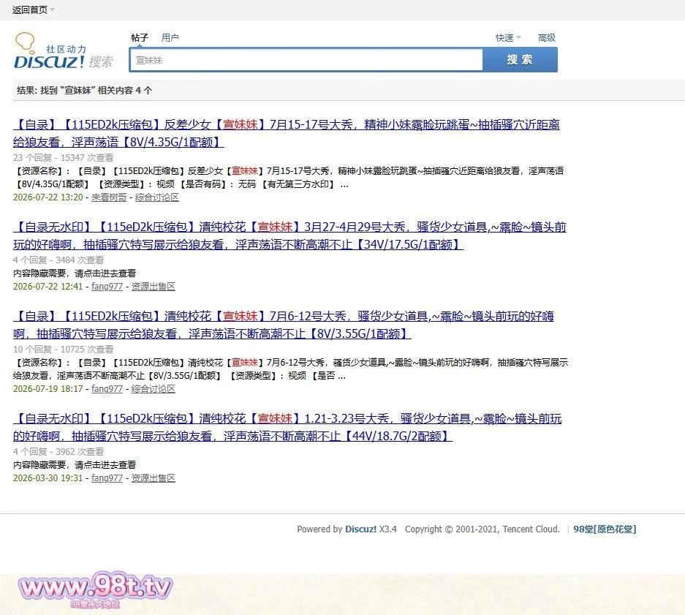Click 内容隐藏需要 notice under the 3484 次查看 result

75,273
